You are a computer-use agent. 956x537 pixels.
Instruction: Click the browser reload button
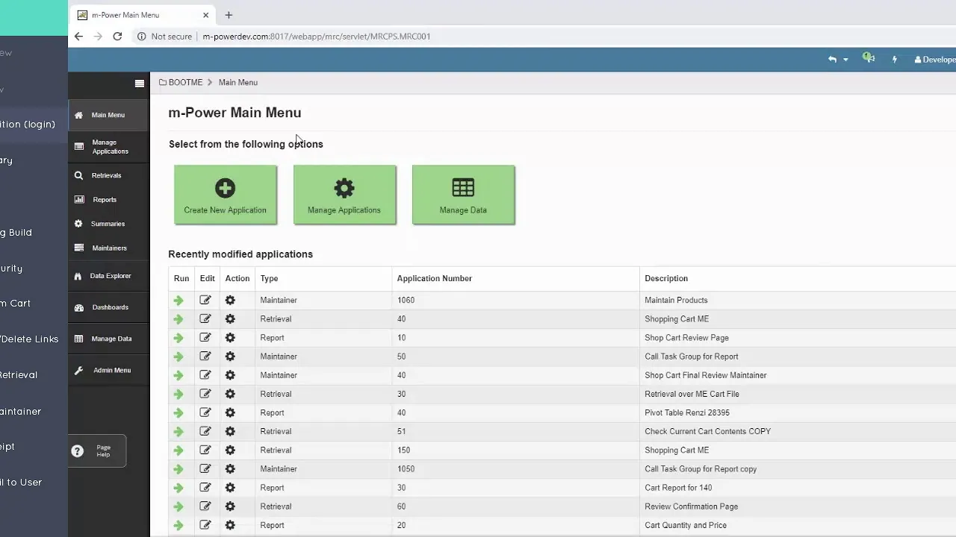[x=117, y=36]
